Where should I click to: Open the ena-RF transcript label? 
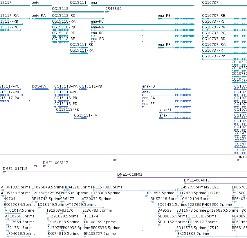pos(164,45)
